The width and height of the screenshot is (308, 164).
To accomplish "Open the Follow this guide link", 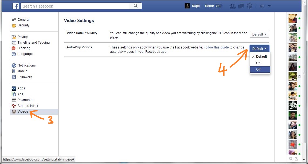I will click(x=216, y=47).
